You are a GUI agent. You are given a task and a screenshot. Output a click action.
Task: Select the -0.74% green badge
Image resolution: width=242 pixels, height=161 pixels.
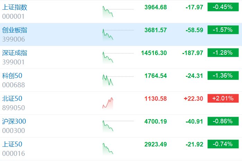point(223,144)
